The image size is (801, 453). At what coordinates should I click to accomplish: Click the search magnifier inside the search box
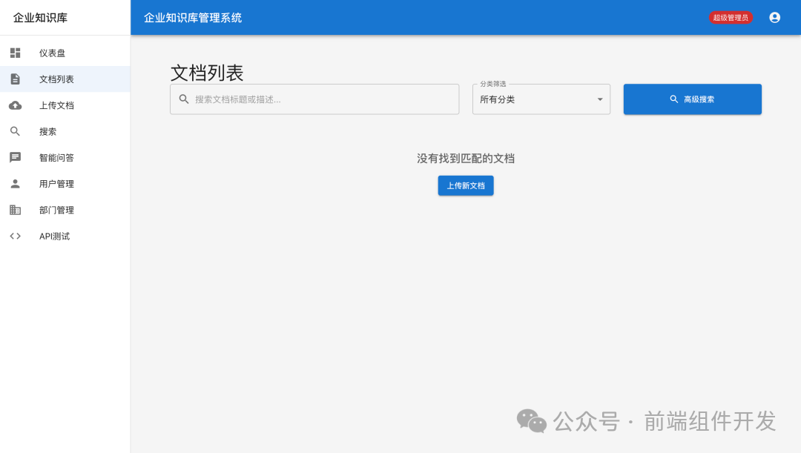pyautogui.click(x=183, y=99)
